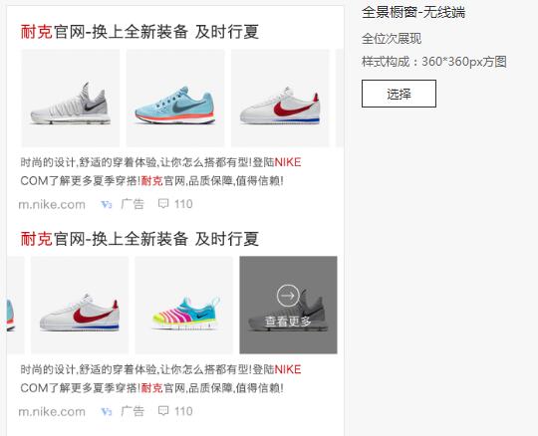Select the gray KD sneaker thumbnail

[71, 99]
